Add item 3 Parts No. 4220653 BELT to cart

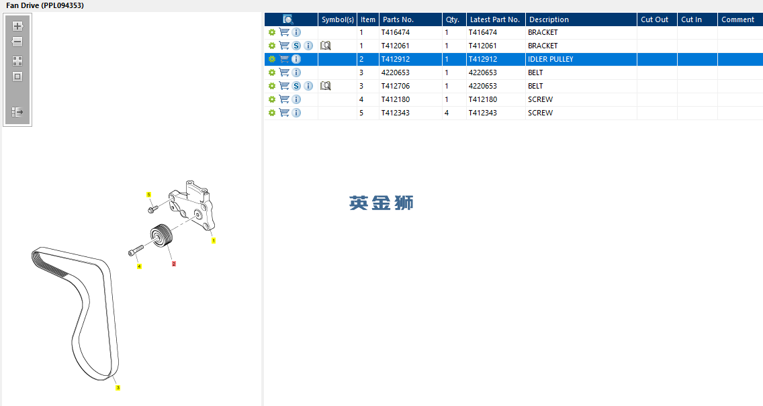tap(284, 72)
